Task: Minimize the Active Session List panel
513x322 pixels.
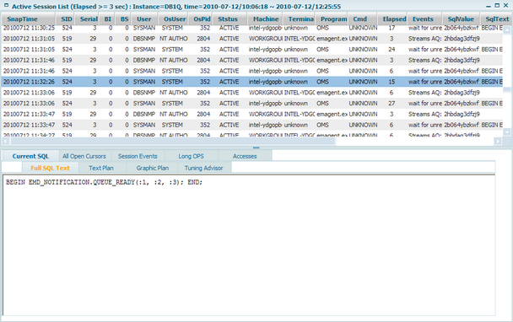Action: pos(489,6)
